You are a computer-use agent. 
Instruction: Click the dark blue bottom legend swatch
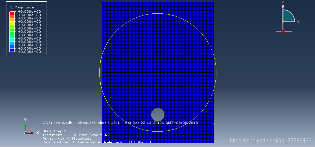click(x=12, y=50)
